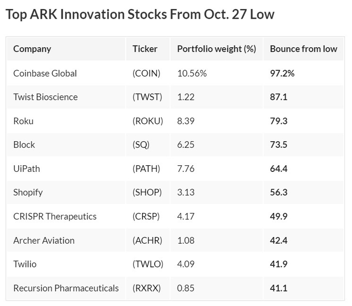Click the 10.56% portfolio weight cell
The width and height of the screenshot is (352, 306).
tap(192, 73)
